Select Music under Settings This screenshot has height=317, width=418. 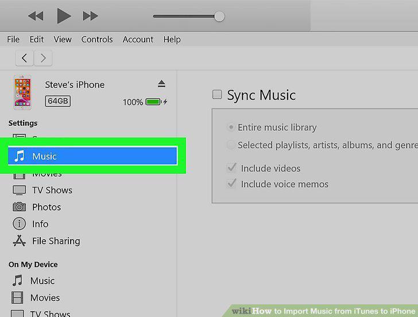[92, 156]
